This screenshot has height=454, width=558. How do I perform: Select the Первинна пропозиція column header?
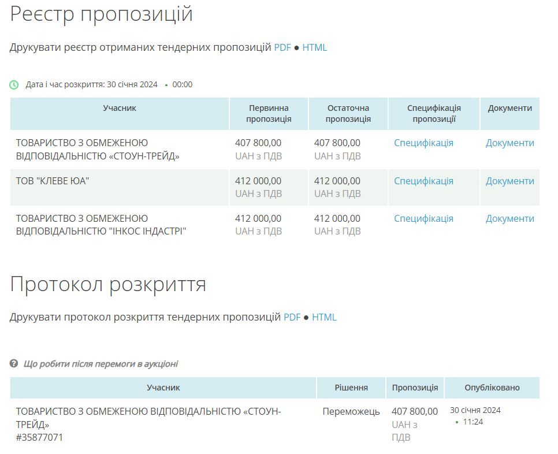pyautogui.click(x=268, y=113)
